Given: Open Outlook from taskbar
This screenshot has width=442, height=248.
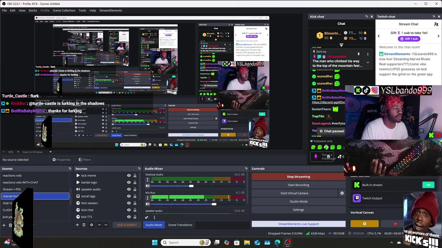Looking at the screenshot, I should (257, 242).
